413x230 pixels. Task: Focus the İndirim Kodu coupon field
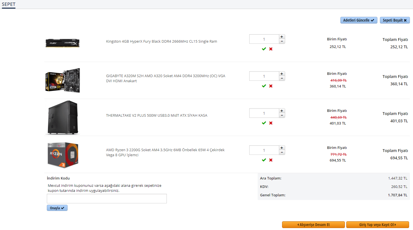click(107, 199)
